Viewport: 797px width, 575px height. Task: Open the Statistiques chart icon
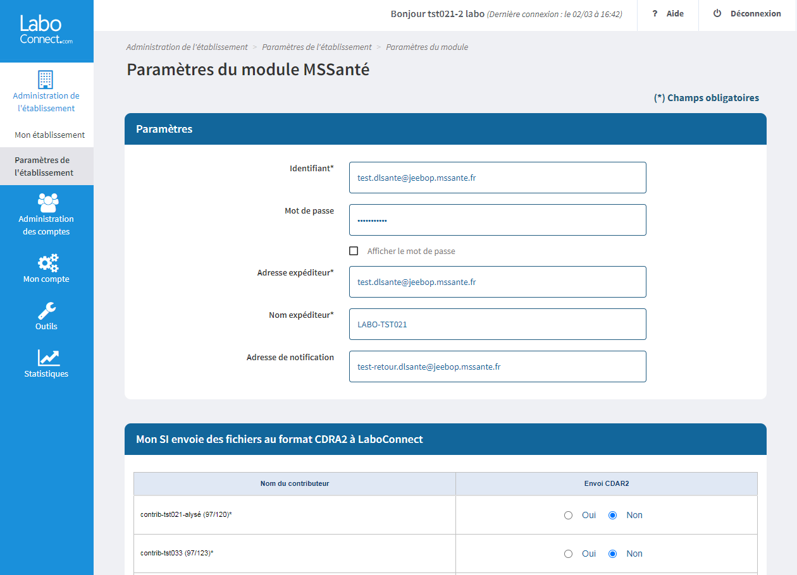tap(49, 358)
